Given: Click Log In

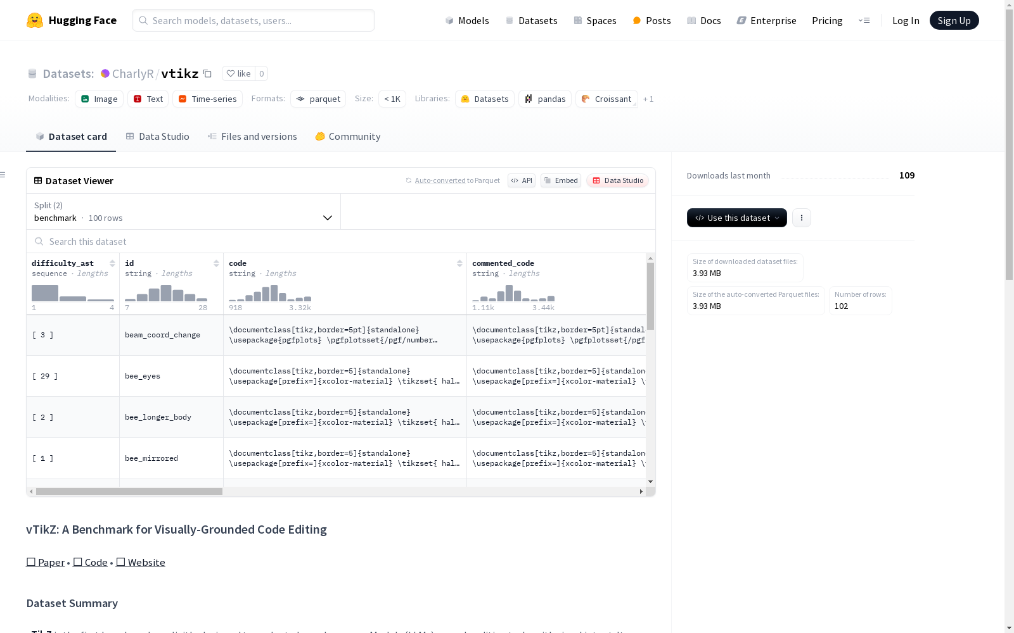Looking at the screenshot, I should (906, 20).
